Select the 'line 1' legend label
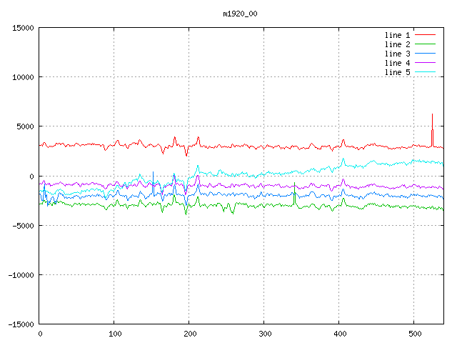 coord(397,35)
